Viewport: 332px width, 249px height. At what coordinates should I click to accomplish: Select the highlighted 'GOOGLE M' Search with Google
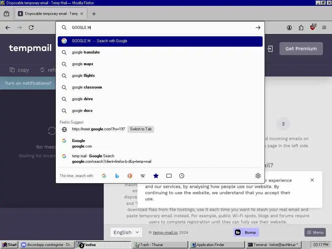[x=160, y=41]
